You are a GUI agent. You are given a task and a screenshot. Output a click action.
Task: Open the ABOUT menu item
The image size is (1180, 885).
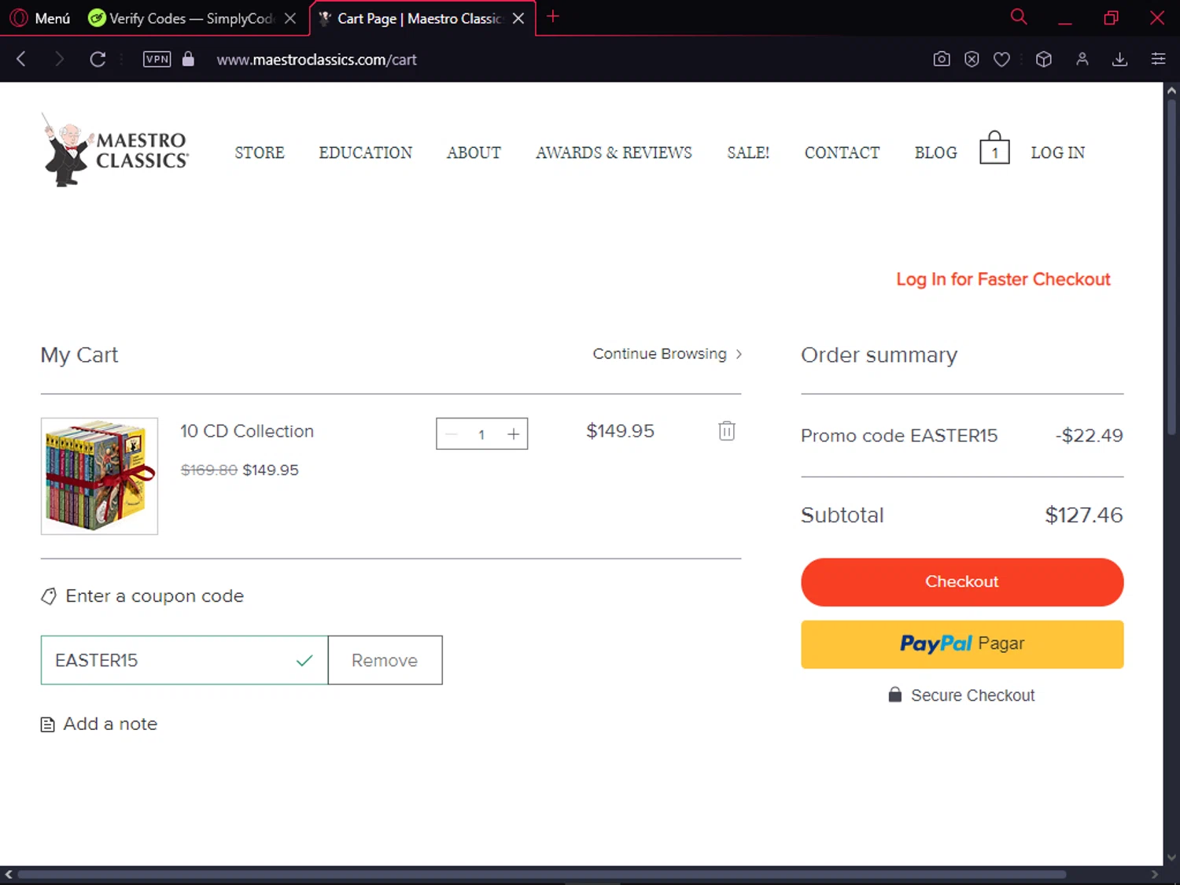(474, 153)
